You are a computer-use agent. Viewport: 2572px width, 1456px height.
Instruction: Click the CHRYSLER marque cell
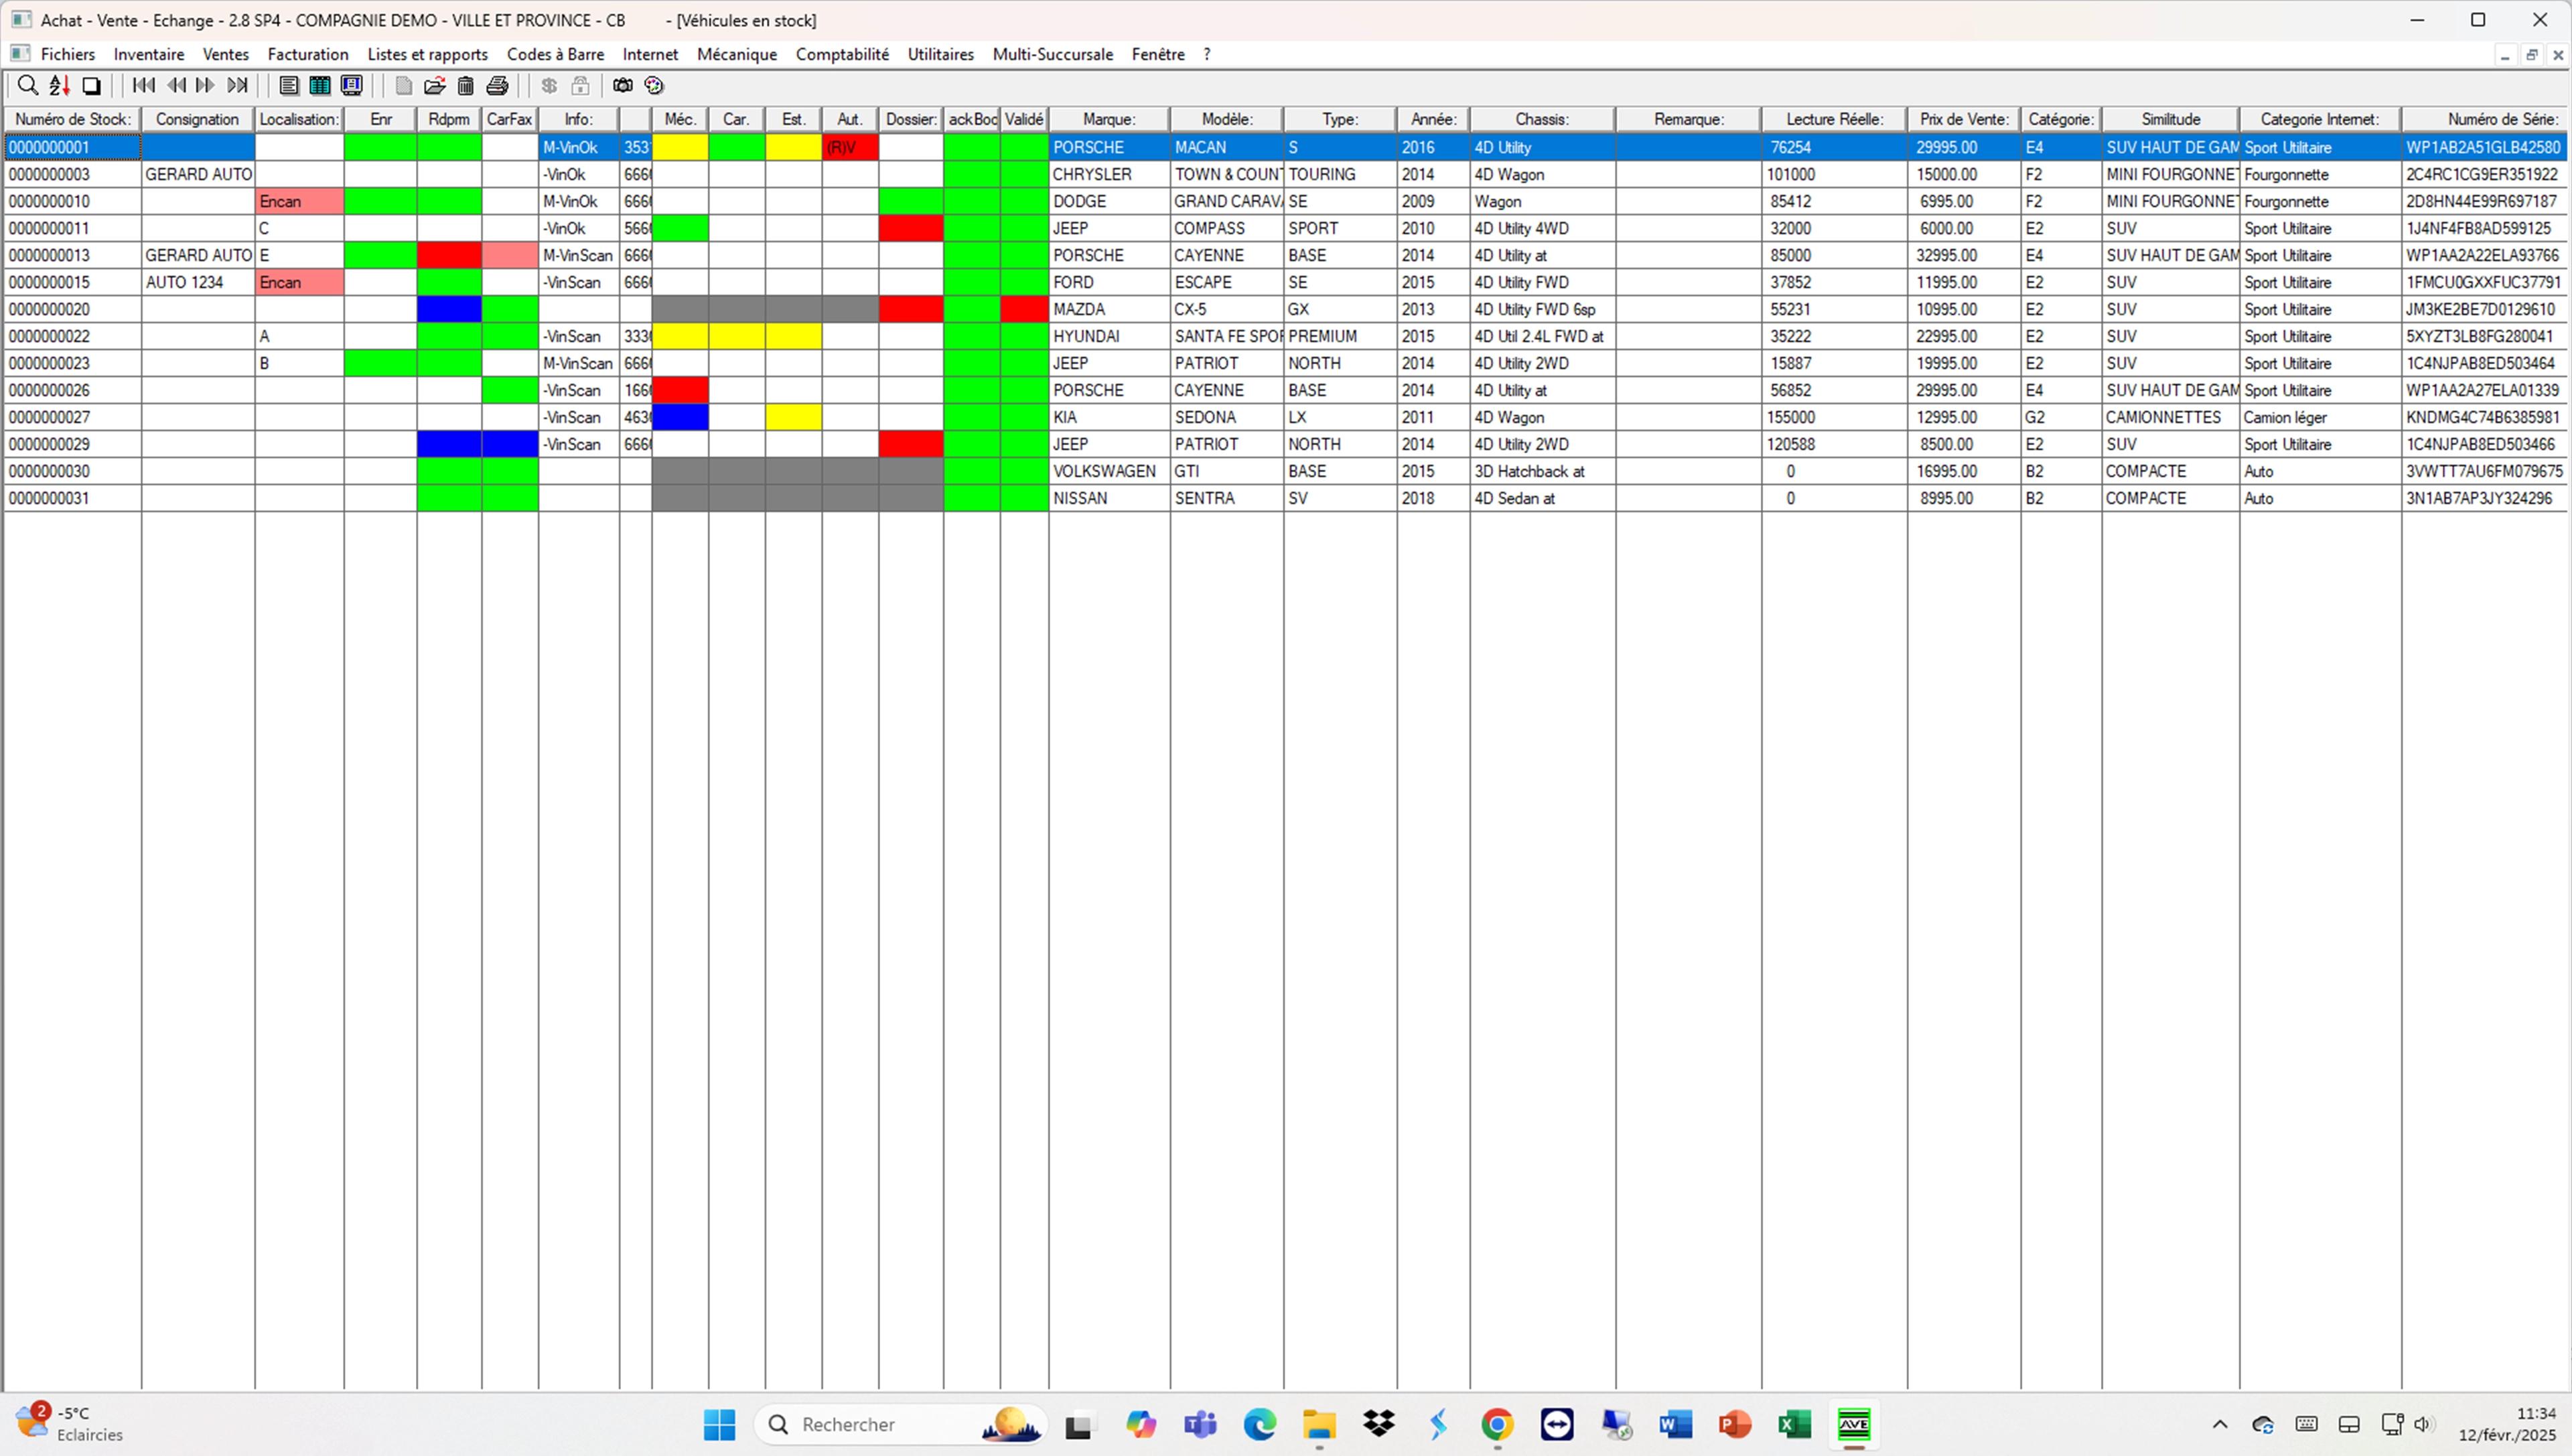click(x=1109, y=174)
